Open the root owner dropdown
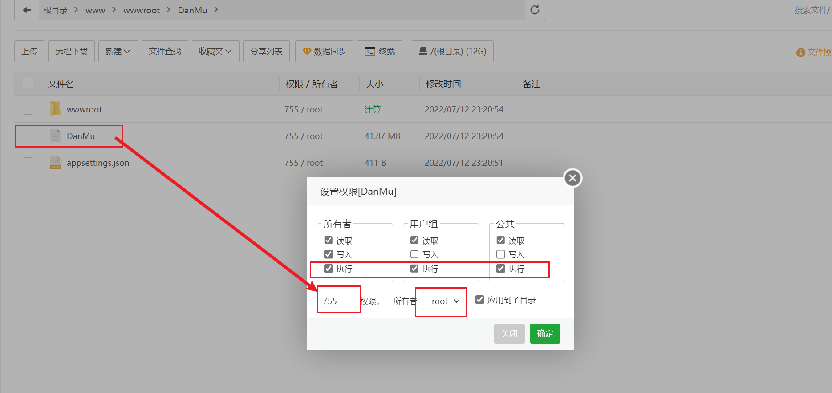Viewport: 832px width, 393px height. coord(443,301)
